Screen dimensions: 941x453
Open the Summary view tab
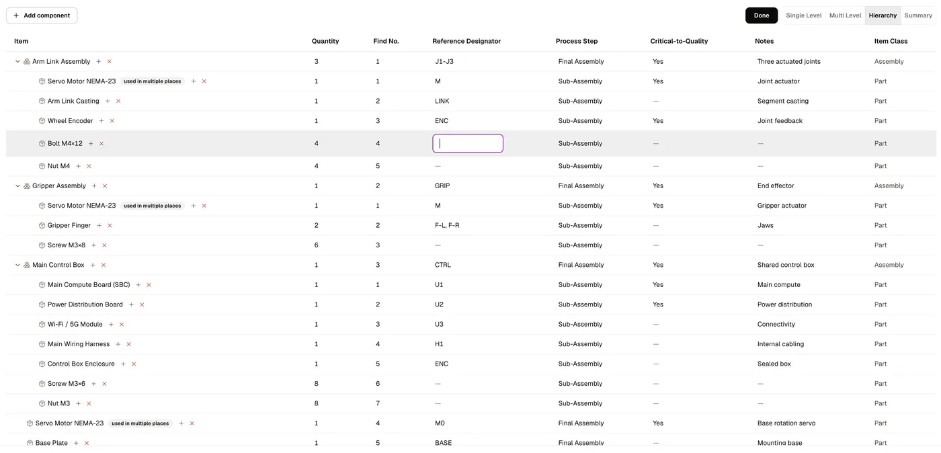[x=918, y=15]
